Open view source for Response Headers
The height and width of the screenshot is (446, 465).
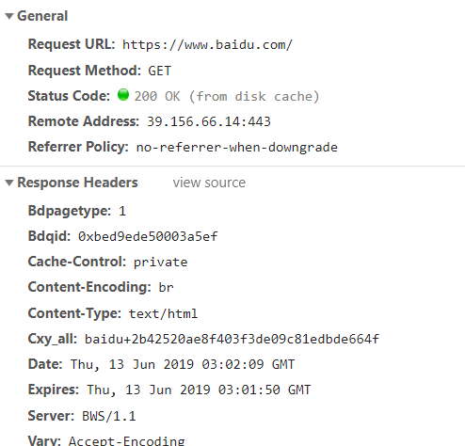tap(209, 183)
